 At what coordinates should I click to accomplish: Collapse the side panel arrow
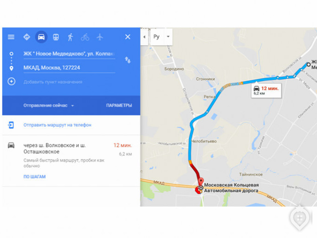[x=144, y=37]
